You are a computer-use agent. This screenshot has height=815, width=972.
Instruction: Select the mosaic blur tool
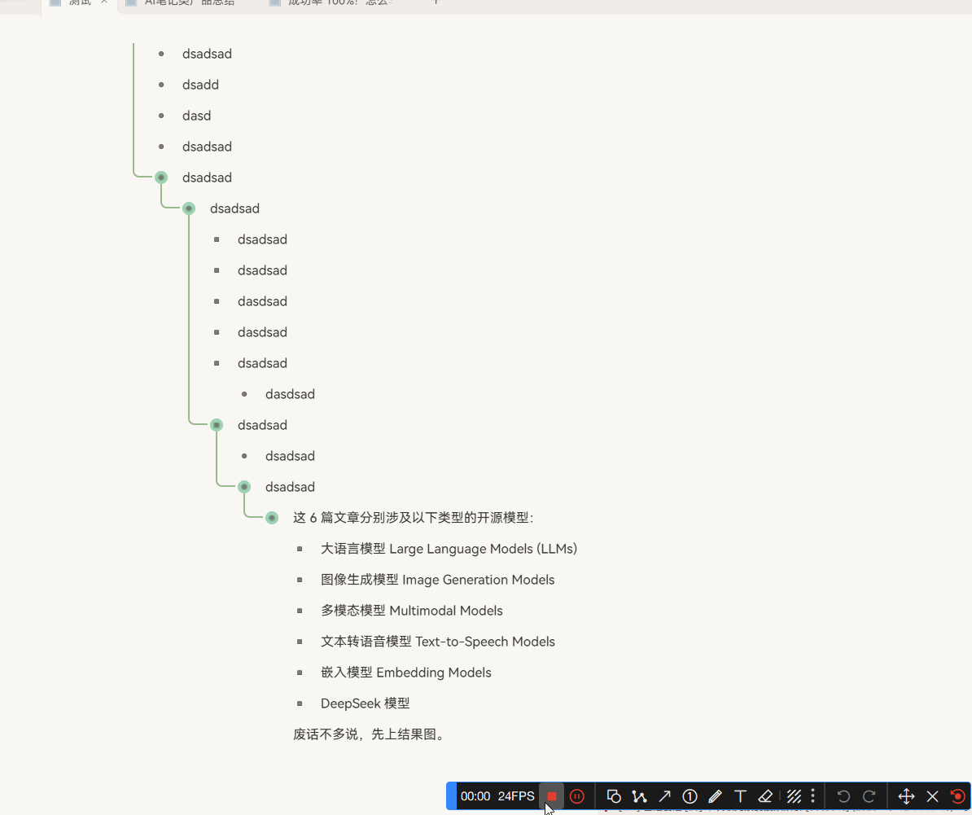794,796
